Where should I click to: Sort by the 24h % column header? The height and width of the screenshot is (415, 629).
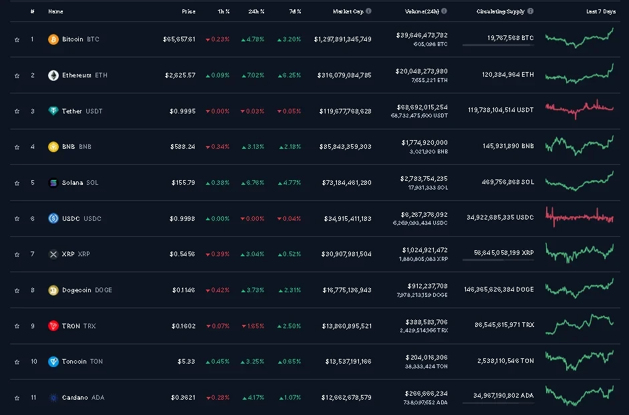click(257, 11)
